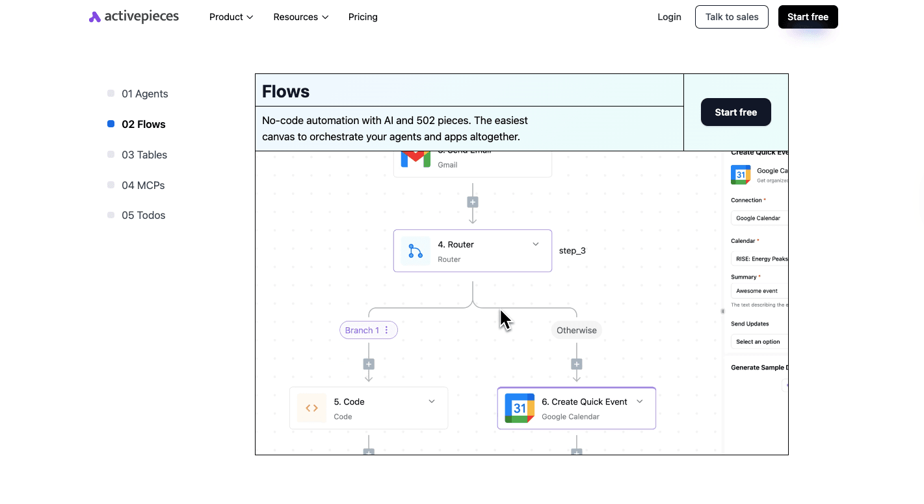Screen dimensions: 924x504
Task: Expand the 5. Code step chevron
Action: (432, 401)
